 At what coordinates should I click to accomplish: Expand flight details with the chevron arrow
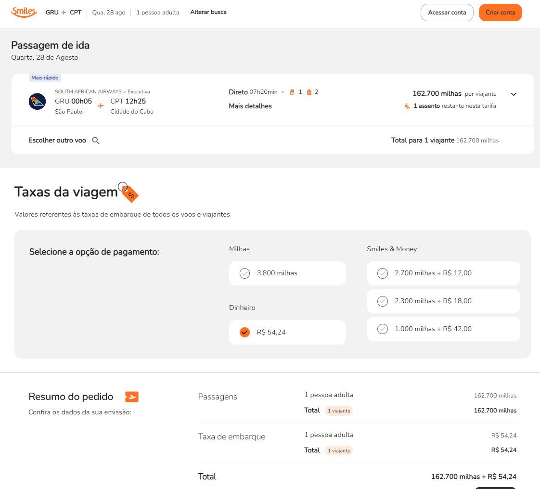pyautogui.click(x=514, y=94)
